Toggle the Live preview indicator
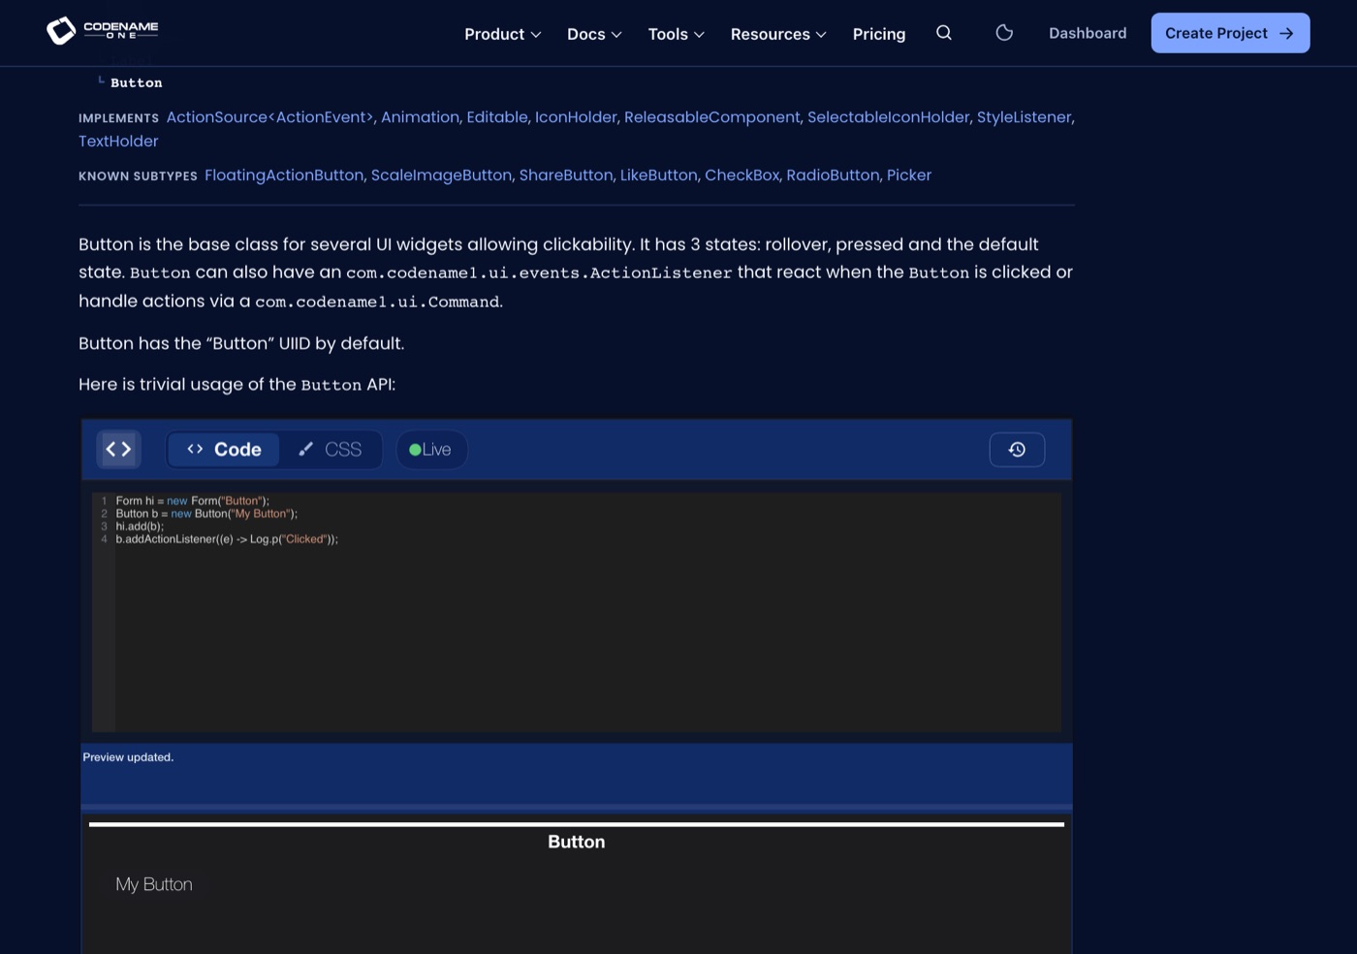 (431, 450)
